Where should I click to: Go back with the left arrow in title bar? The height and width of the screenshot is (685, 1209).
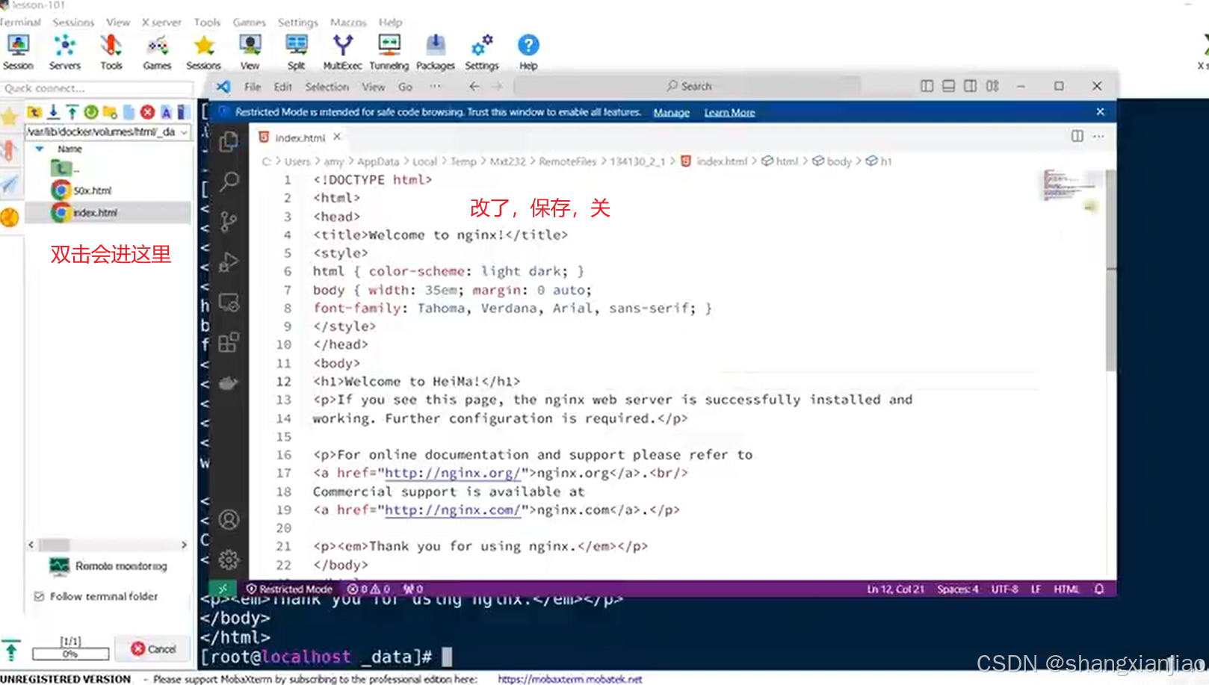[474, 87]
